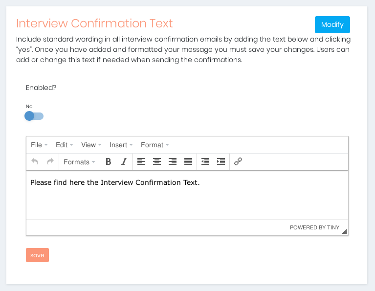Decrease the text indent
The height and width of the screenshot is (291, 375).
[x=205, y=162]
